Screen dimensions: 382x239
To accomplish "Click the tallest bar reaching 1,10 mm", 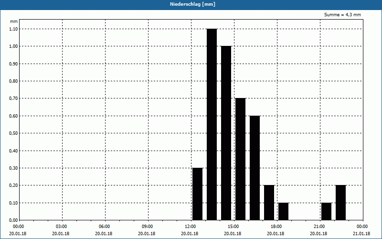I will coord(212,124).
